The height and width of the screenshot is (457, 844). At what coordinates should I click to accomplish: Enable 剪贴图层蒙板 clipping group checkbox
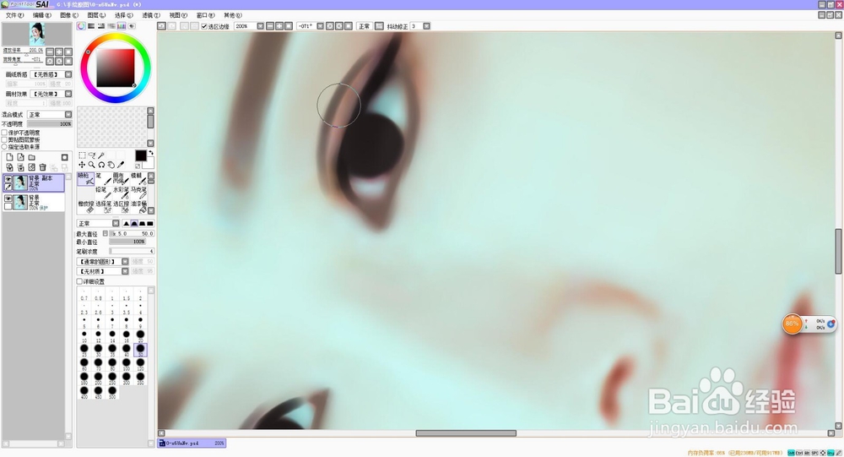(x=4, y=139)
